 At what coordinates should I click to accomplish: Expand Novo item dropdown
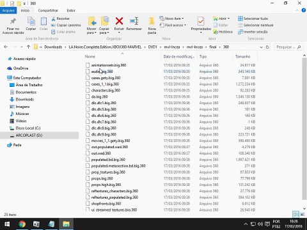tap(172, 19)
